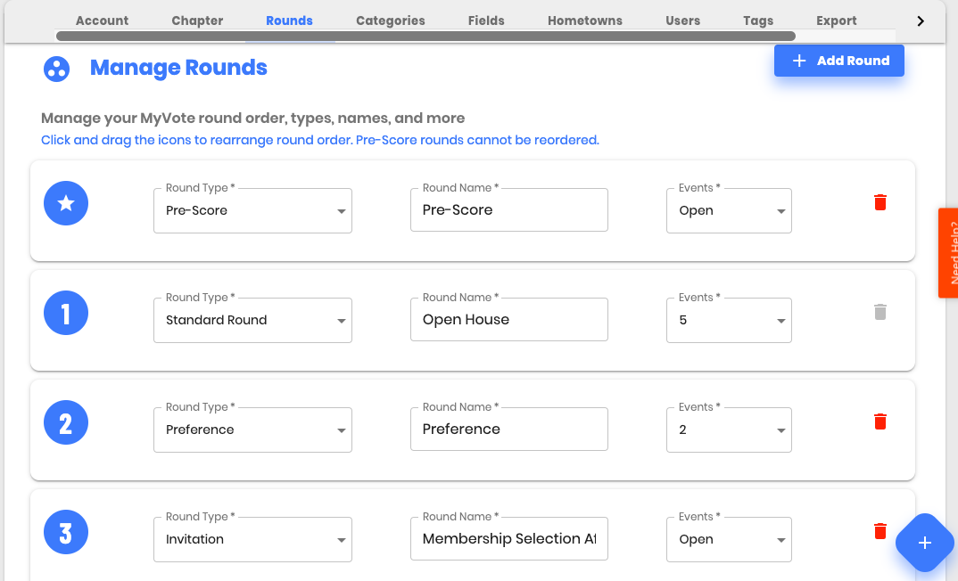The width and height of the screenshot is (958, 581).
Task: Switch to the Chapter tab
Action: point(197,20)
